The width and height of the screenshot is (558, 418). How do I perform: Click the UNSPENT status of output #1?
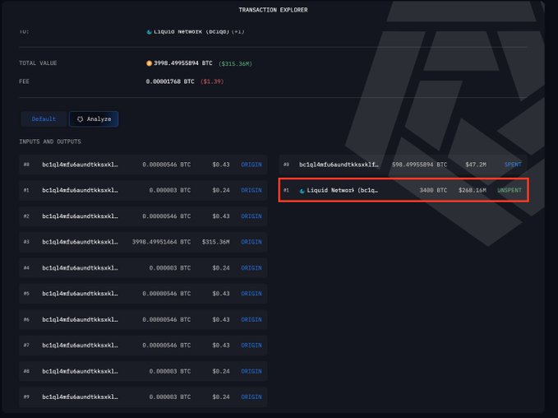[x=510, y=190]
